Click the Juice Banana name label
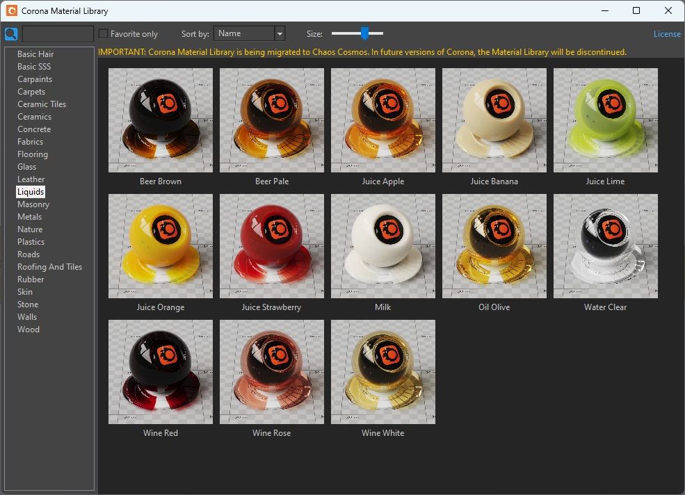The width and height of the screenshot is (685, 495). pyautogui.click(x=494, y=181)
